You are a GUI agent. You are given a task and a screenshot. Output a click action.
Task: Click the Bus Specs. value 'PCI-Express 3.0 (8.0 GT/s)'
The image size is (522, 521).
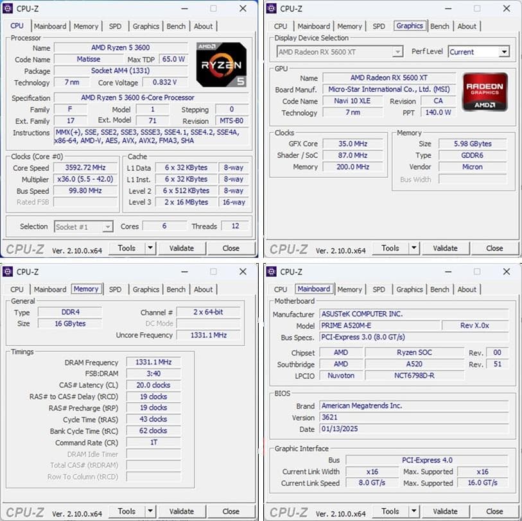(414, 337)
